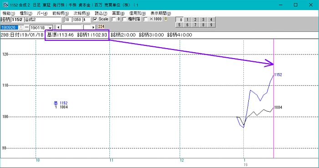The height and width of the screenshot is (168, 319).
Task: Enable the 権利落 checkbox
Action: coord(124,19)
